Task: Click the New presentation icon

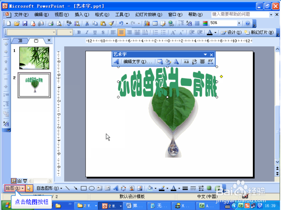Action: pyautogui.click(x=9, y=23)
